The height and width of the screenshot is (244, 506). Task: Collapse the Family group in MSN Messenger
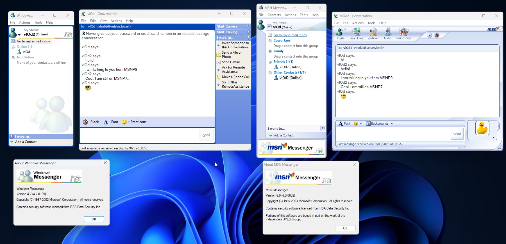click(270, 51)
